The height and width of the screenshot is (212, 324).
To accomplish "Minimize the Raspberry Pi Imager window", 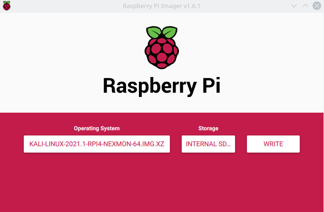I will click(294, 6).
